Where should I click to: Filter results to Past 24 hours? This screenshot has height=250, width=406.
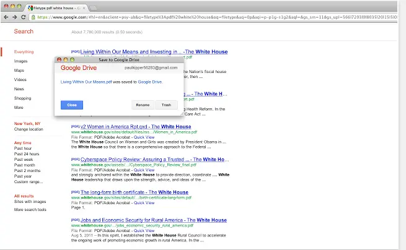click(x=27, y=154)
